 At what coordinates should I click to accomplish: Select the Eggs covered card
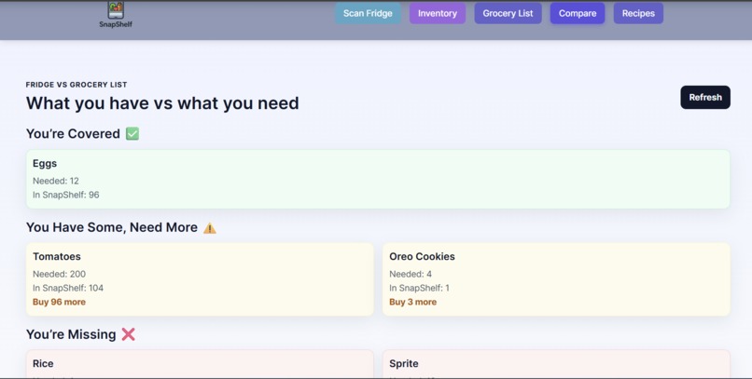coord(378,179)
